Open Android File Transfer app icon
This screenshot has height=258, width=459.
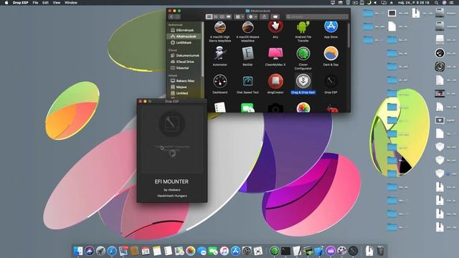click(x=303, y=27)
